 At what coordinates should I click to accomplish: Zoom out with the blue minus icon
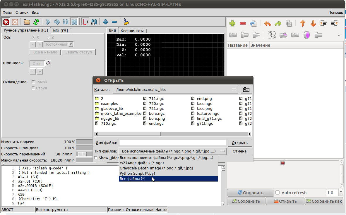click(114, 22)
